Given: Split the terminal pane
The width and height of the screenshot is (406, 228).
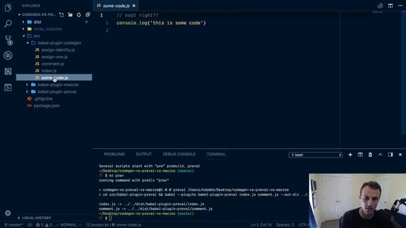Looking at the screenshot, I should point(360,155).
